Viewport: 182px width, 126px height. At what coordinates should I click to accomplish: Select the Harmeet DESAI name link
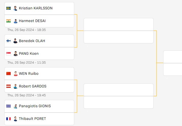click(32, 21)
